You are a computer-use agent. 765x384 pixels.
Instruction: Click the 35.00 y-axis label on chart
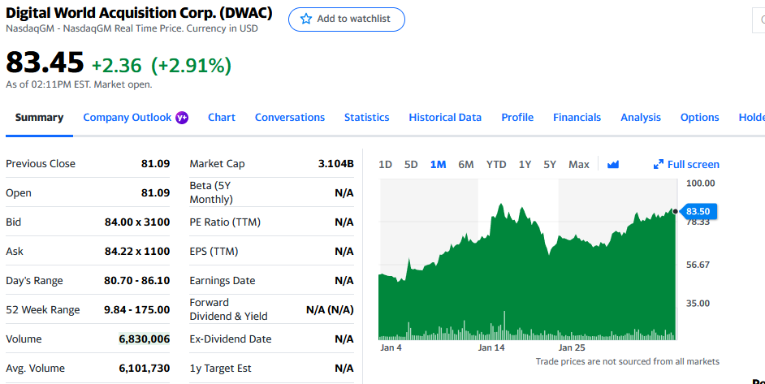(698, 304)
